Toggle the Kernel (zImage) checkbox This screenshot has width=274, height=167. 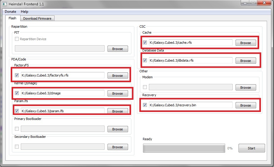tap(17, 93)
